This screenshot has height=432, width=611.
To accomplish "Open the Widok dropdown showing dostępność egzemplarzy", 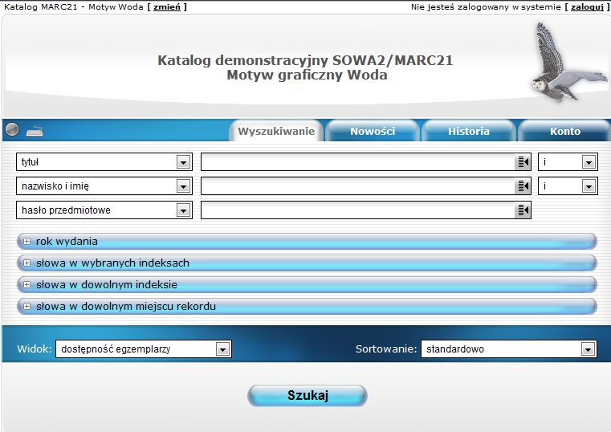I will pos(222,349).
